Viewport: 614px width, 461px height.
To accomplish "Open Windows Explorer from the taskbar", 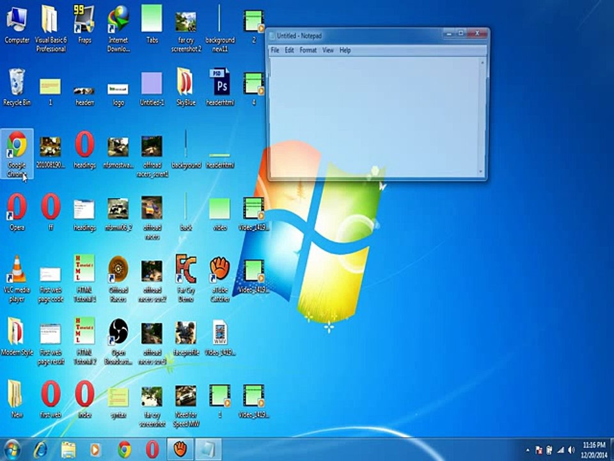I will [68, 449].
